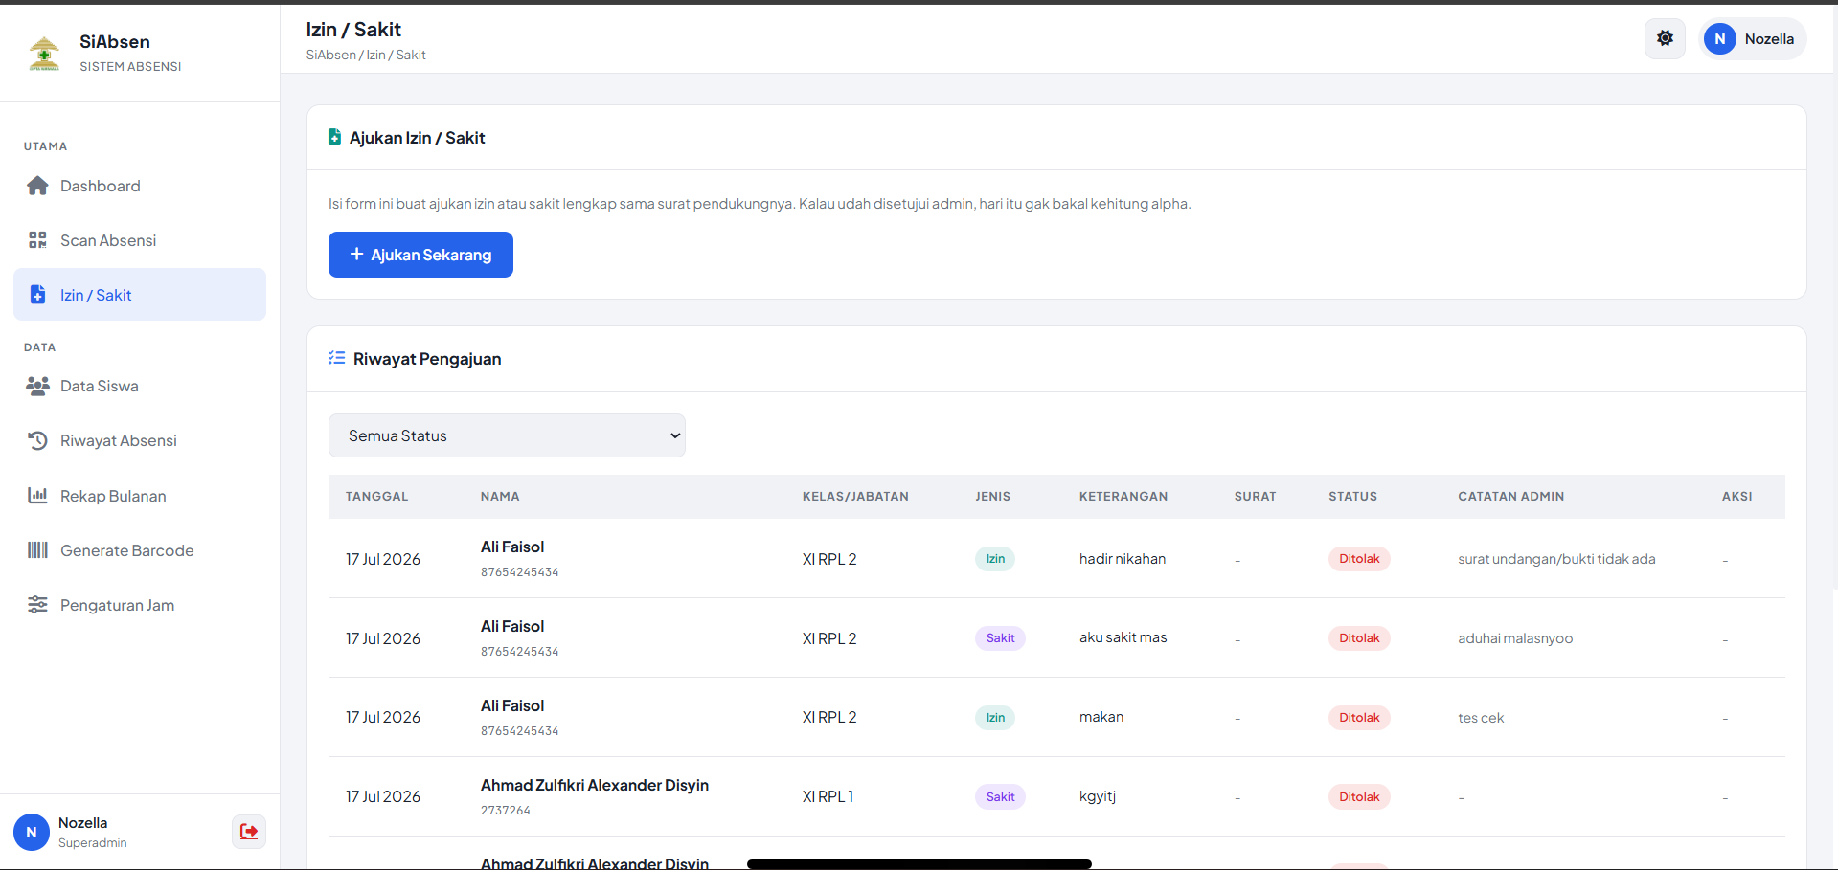Click the Scan Absensi QR icon
This screenshot has width=1838, height=870.
[37, 240]
